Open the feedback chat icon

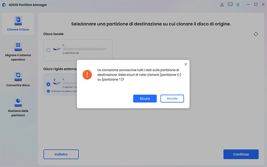pos(230,5)
